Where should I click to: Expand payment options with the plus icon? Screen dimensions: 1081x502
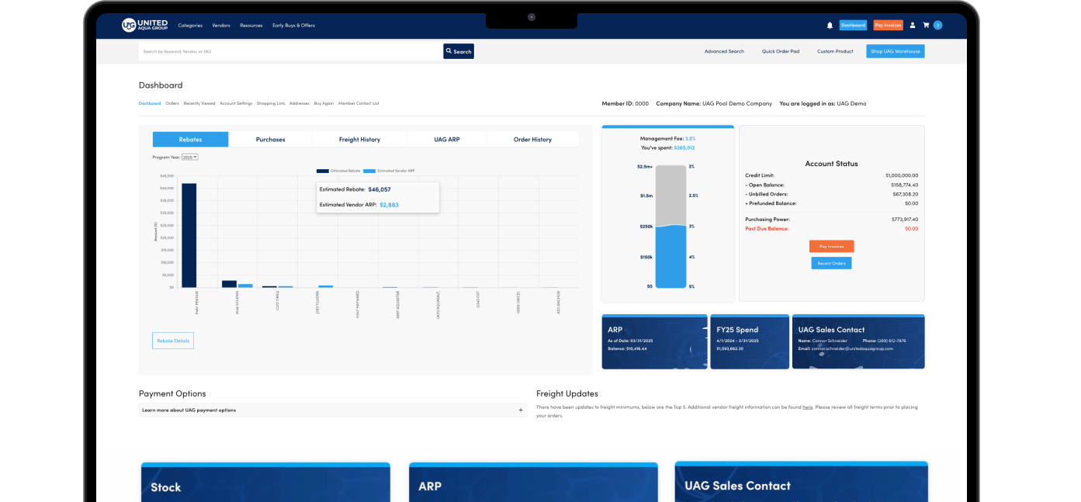(x=521, y=410)
